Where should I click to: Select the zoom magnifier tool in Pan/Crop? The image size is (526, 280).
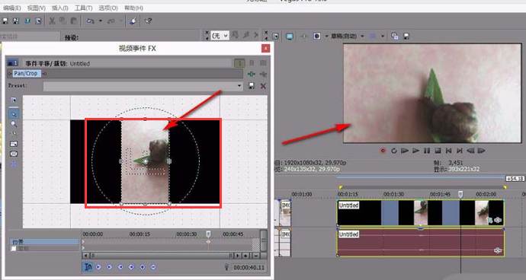tap(14, 124)
